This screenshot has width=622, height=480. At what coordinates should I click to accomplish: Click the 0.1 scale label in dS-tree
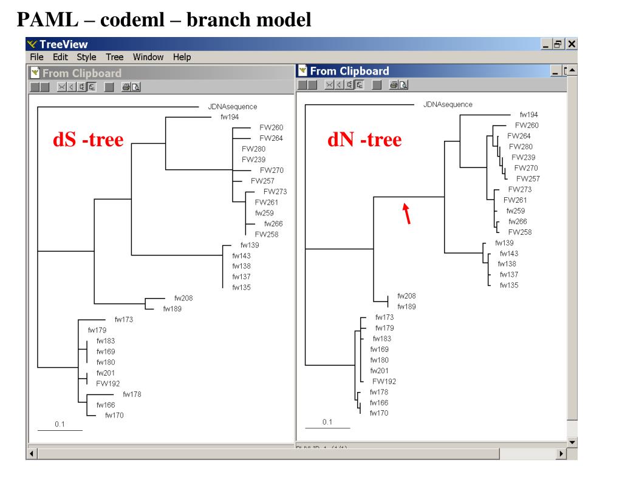click(x=60, y=424)
